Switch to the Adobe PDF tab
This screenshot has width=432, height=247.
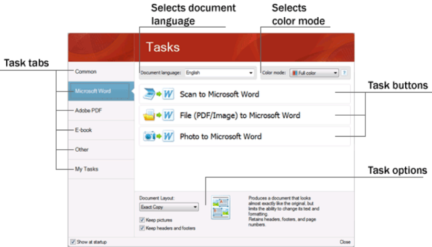pyautogui.click(x=101, y=110)
